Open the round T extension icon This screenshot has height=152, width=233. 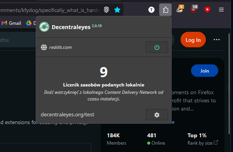(x=151, y=10)
